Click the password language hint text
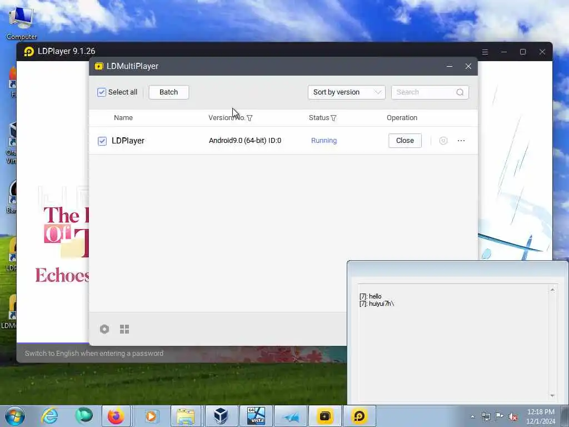The width and height of the screenshot is (569, 427). [94, 353]
